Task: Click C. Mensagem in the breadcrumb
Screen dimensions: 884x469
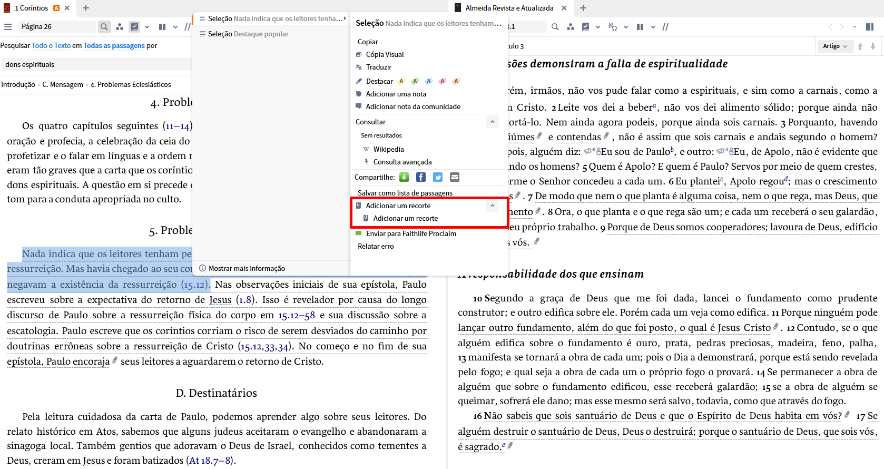Action: tap(63, 84)
